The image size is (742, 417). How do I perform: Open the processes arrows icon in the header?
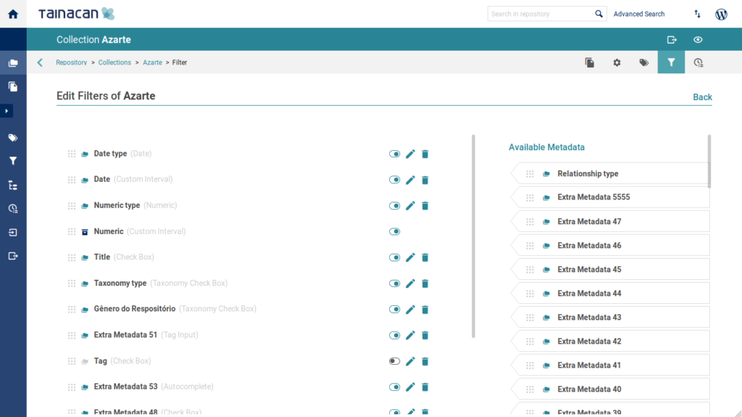(697, 14)
